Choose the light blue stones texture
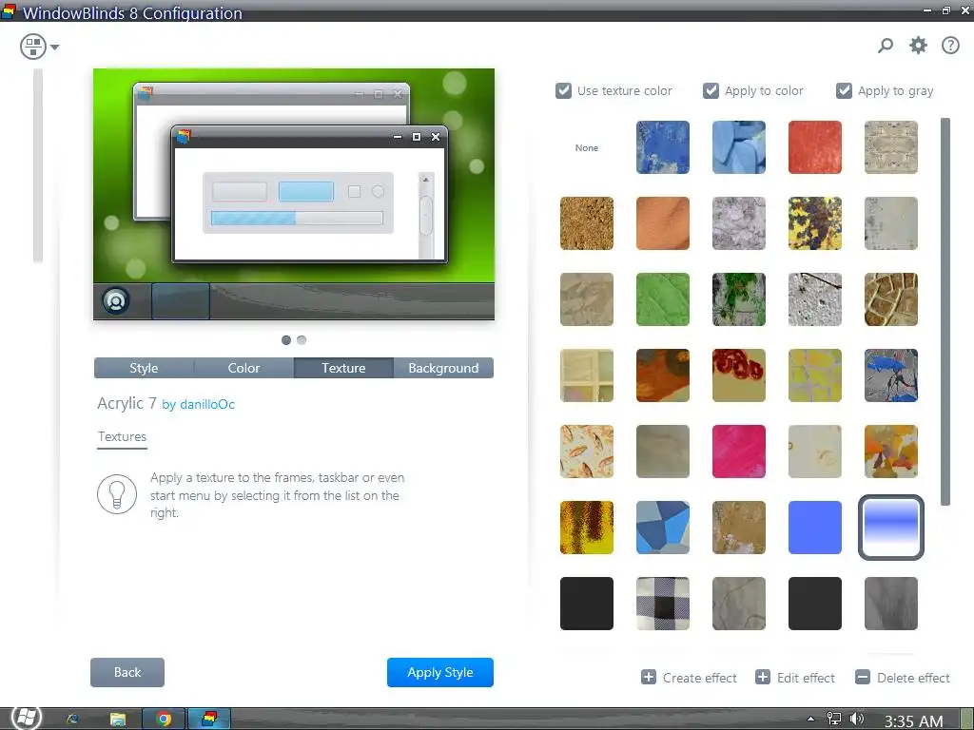The width and height of the screenshot is (974, 730). [x=739, y=147]
